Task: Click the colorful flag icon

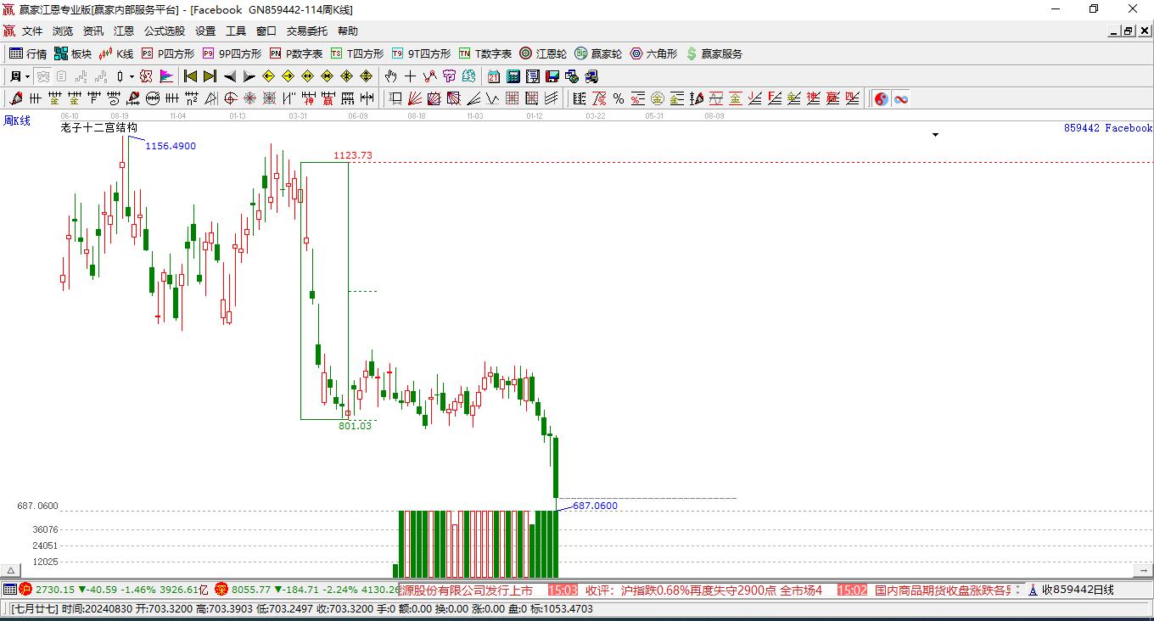Action: pos(166,76)
